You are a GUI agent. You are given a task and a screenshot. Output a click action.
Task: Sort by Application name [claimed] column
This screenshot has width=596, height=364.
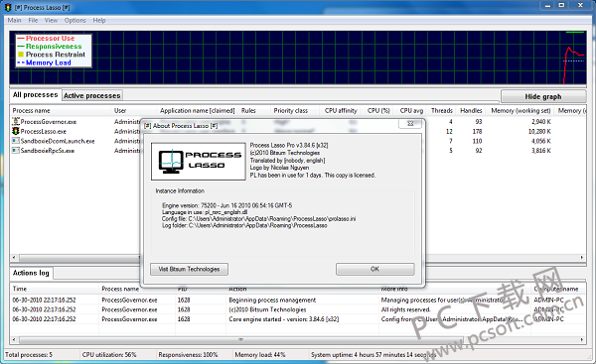point(198,111)
